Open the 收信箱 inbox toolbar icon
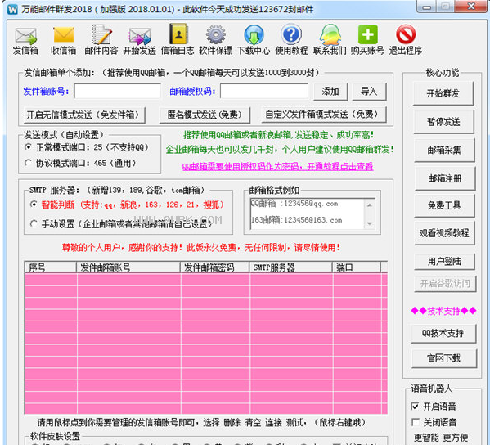490x445 pixels. coord(64,40)
